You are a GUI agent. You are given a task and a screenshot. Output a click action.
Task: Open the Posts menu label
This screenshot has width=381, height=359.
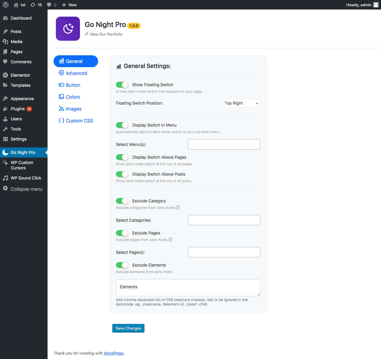point(16,32)
